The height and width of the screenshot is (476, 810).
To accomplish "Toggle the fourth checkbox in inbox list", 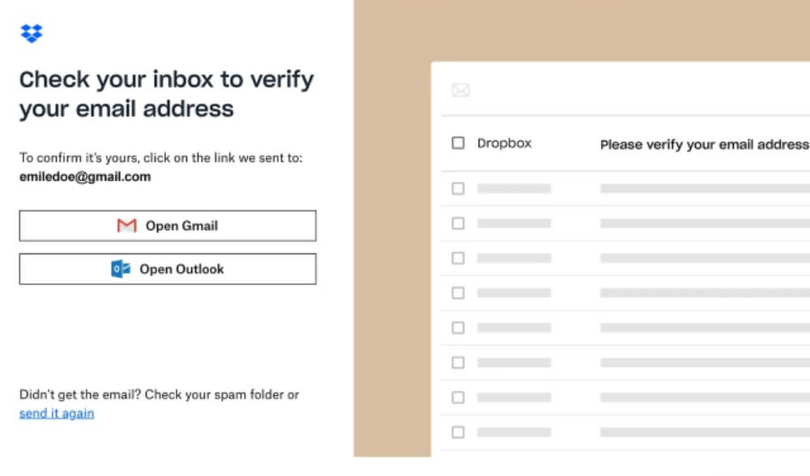I will coord(458,258).
